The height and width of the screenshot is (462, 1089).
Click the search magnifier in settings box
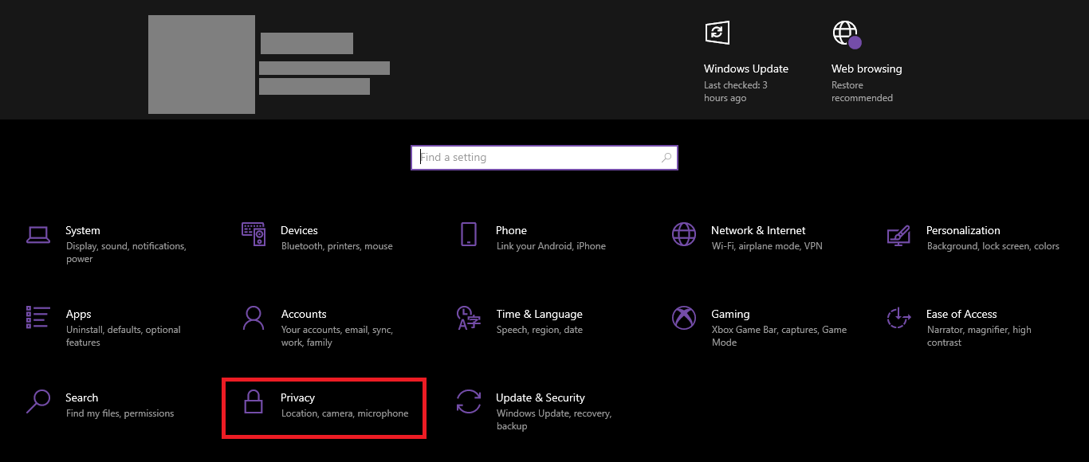(x=666, y=158)
